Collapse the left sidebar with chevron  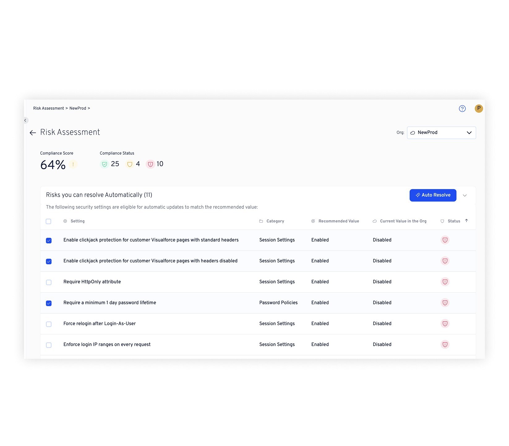click(x=25, y=120)
